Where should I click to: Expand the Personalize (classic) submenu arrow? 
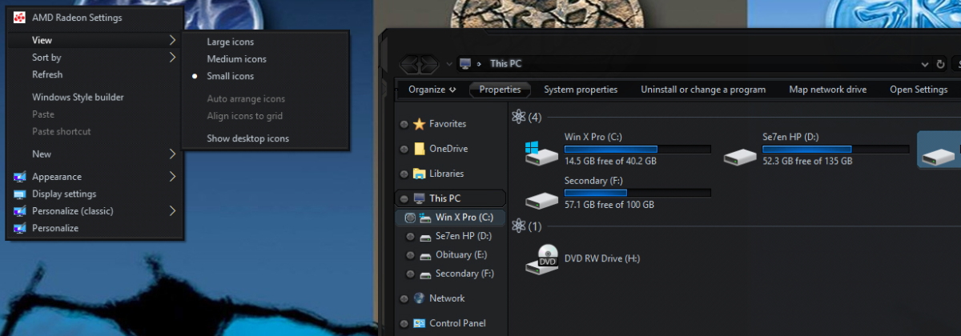173,211
